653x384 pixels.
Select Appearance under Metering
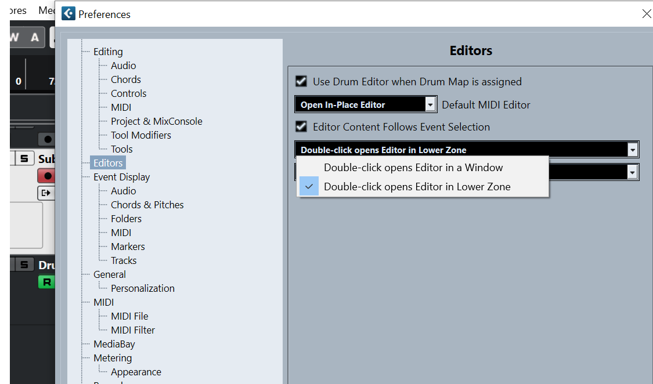(x=136, y=372)
